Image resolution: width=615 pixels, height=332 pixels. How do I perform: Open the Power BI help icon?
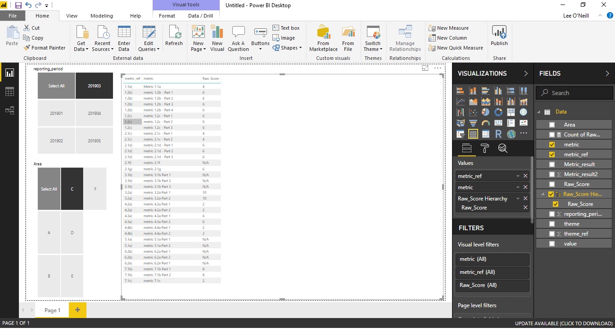pos(610,15)
